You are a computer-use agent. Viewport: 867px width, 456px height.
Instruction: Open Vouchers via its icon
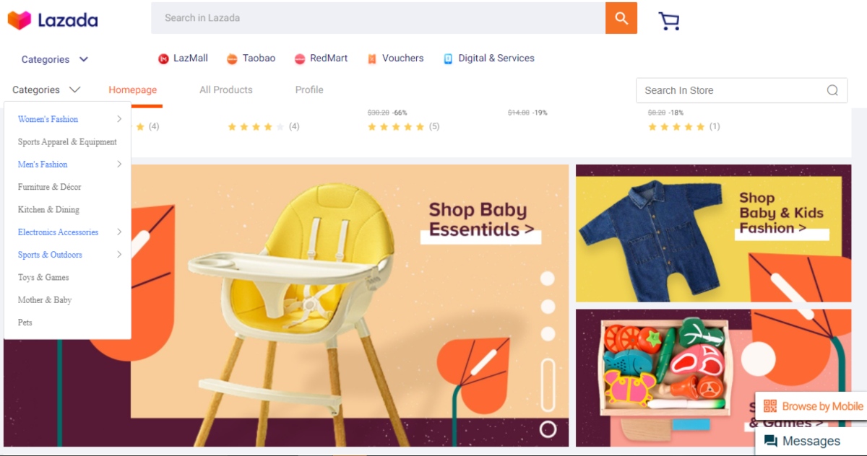point(372,58)
